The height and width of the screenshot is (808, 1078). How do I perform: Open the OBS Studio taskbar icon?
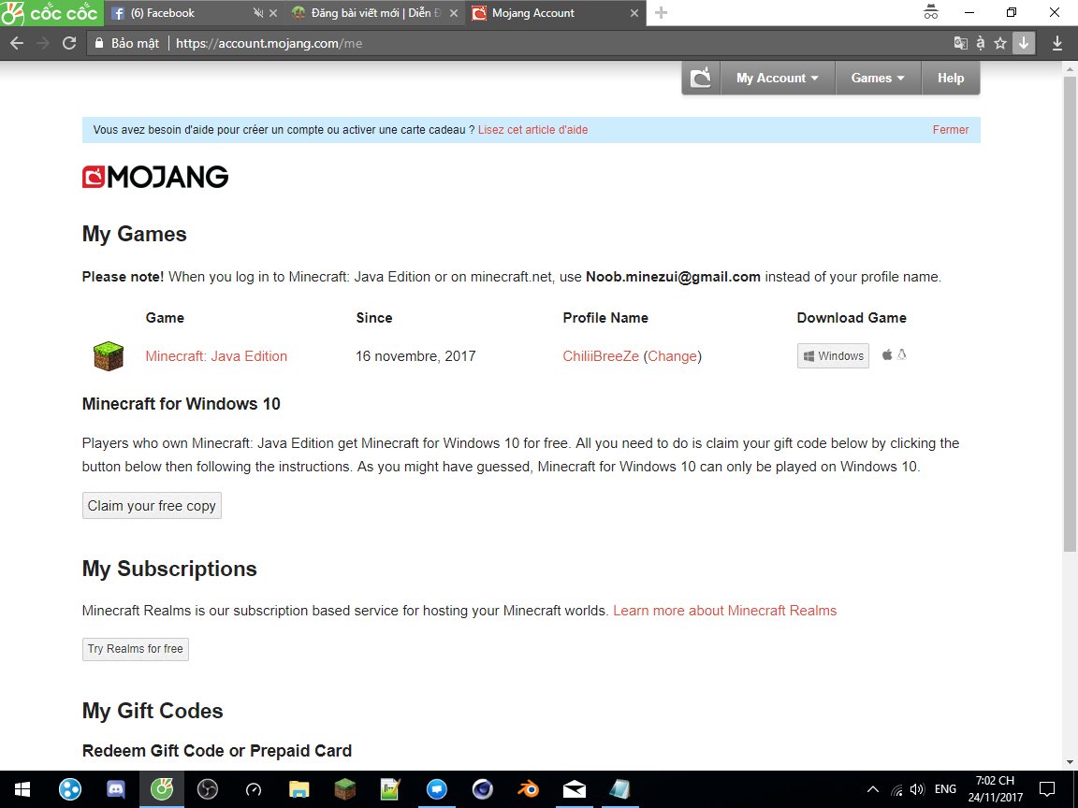208,789
